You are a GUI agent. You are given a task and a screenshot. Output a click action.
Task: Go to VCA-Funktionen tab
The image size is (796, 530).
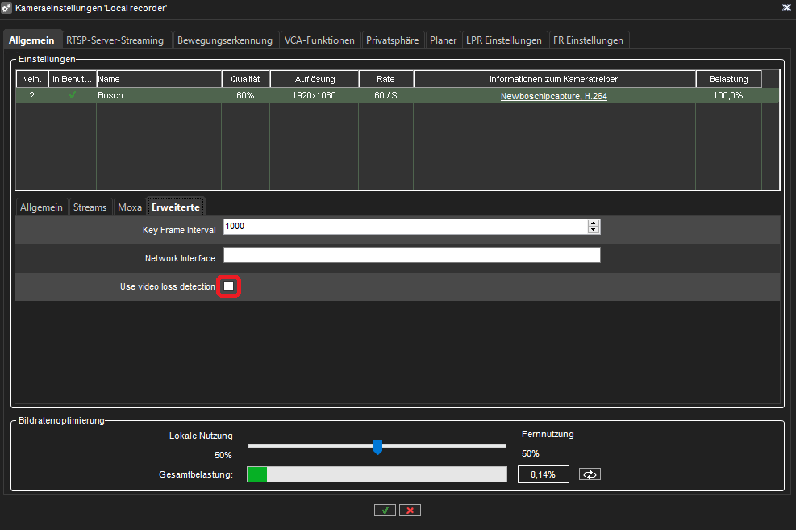click(319, 40)
